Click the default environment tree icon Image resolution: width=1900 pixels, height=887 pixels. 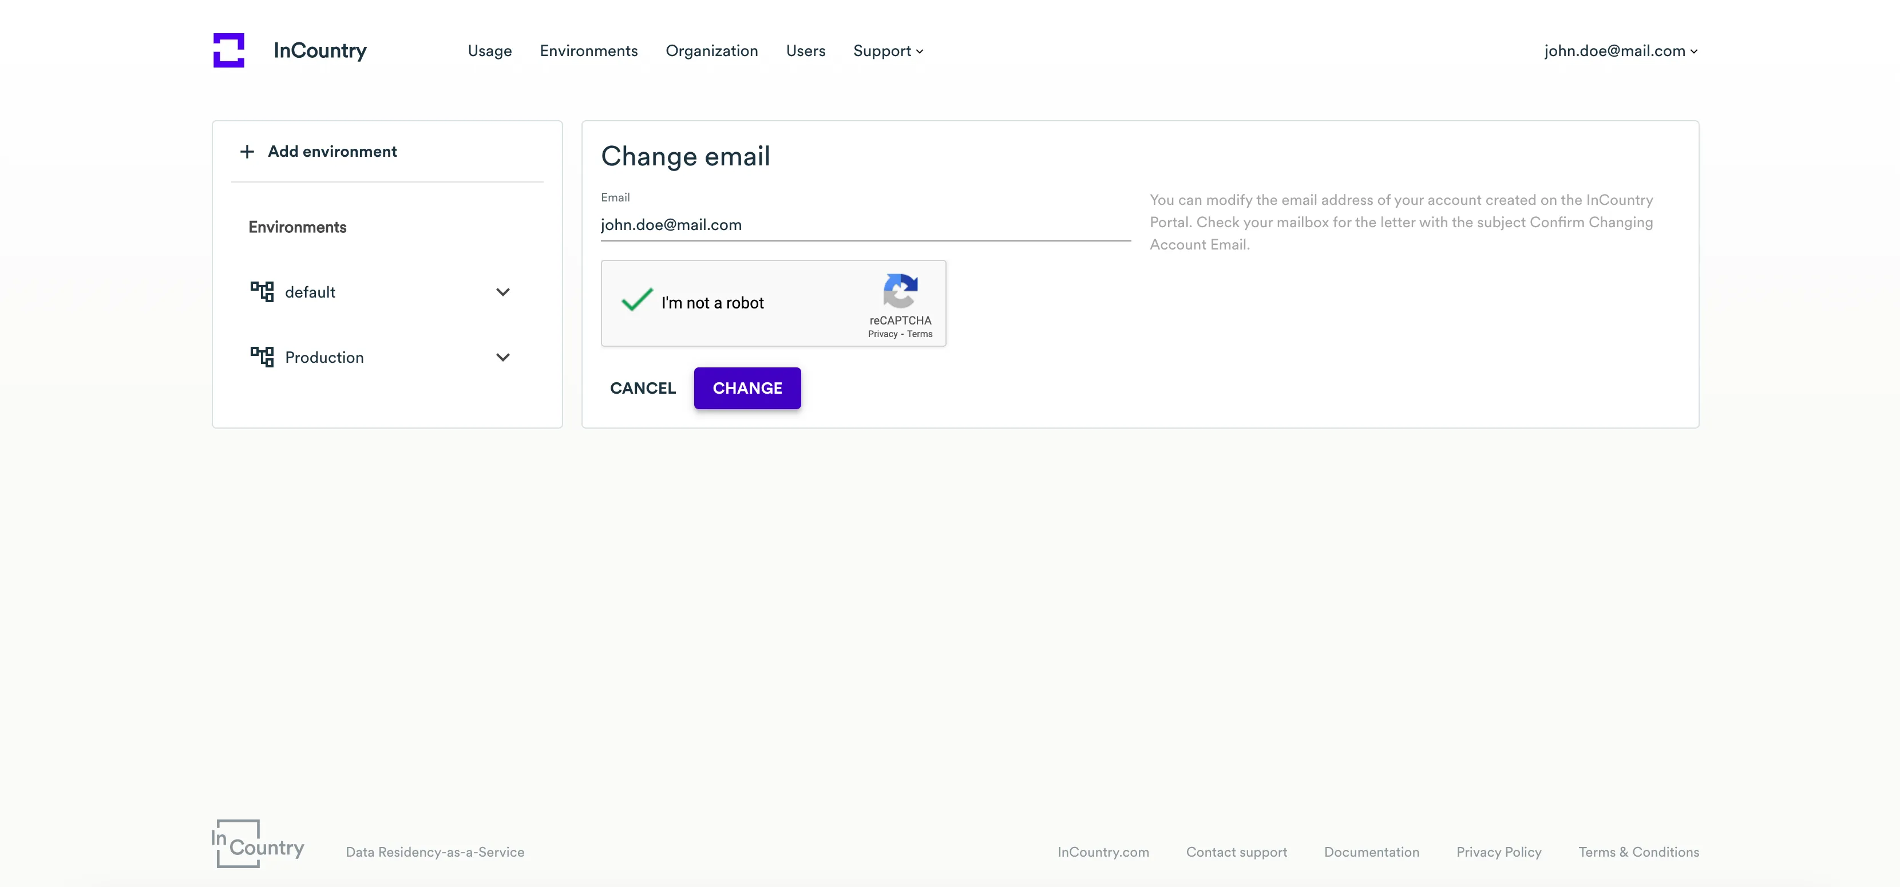click(x=262, y=292)
